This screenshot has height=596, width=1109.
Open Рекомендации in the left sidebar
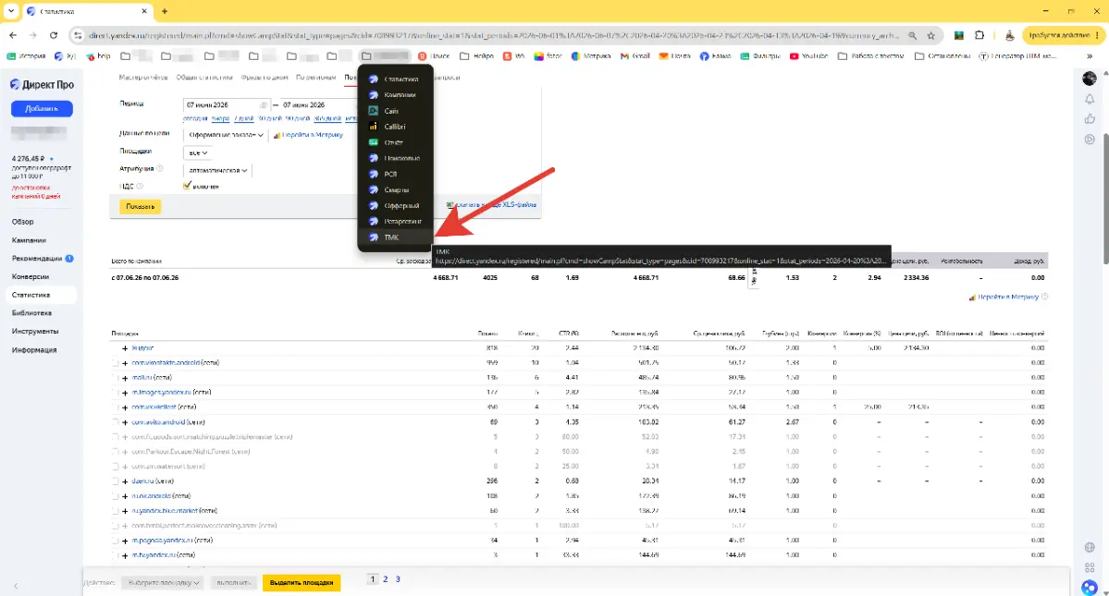[37, 259]
